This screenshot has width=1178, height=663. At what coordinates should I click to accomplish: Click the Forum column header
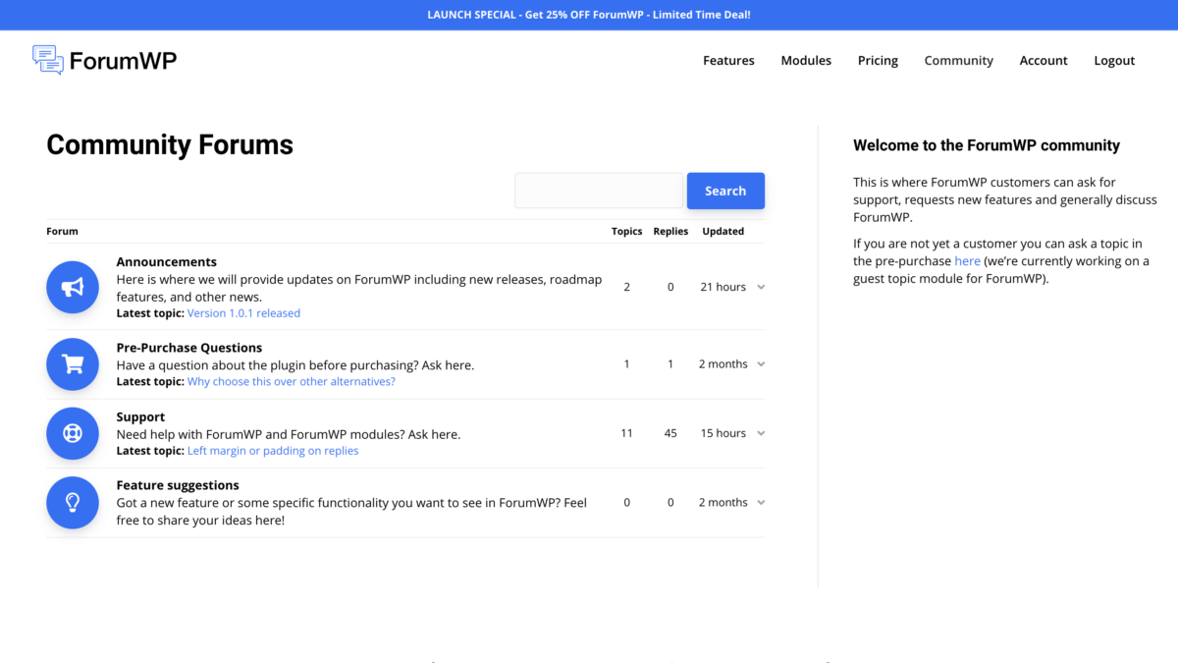(x=62, y=232)
